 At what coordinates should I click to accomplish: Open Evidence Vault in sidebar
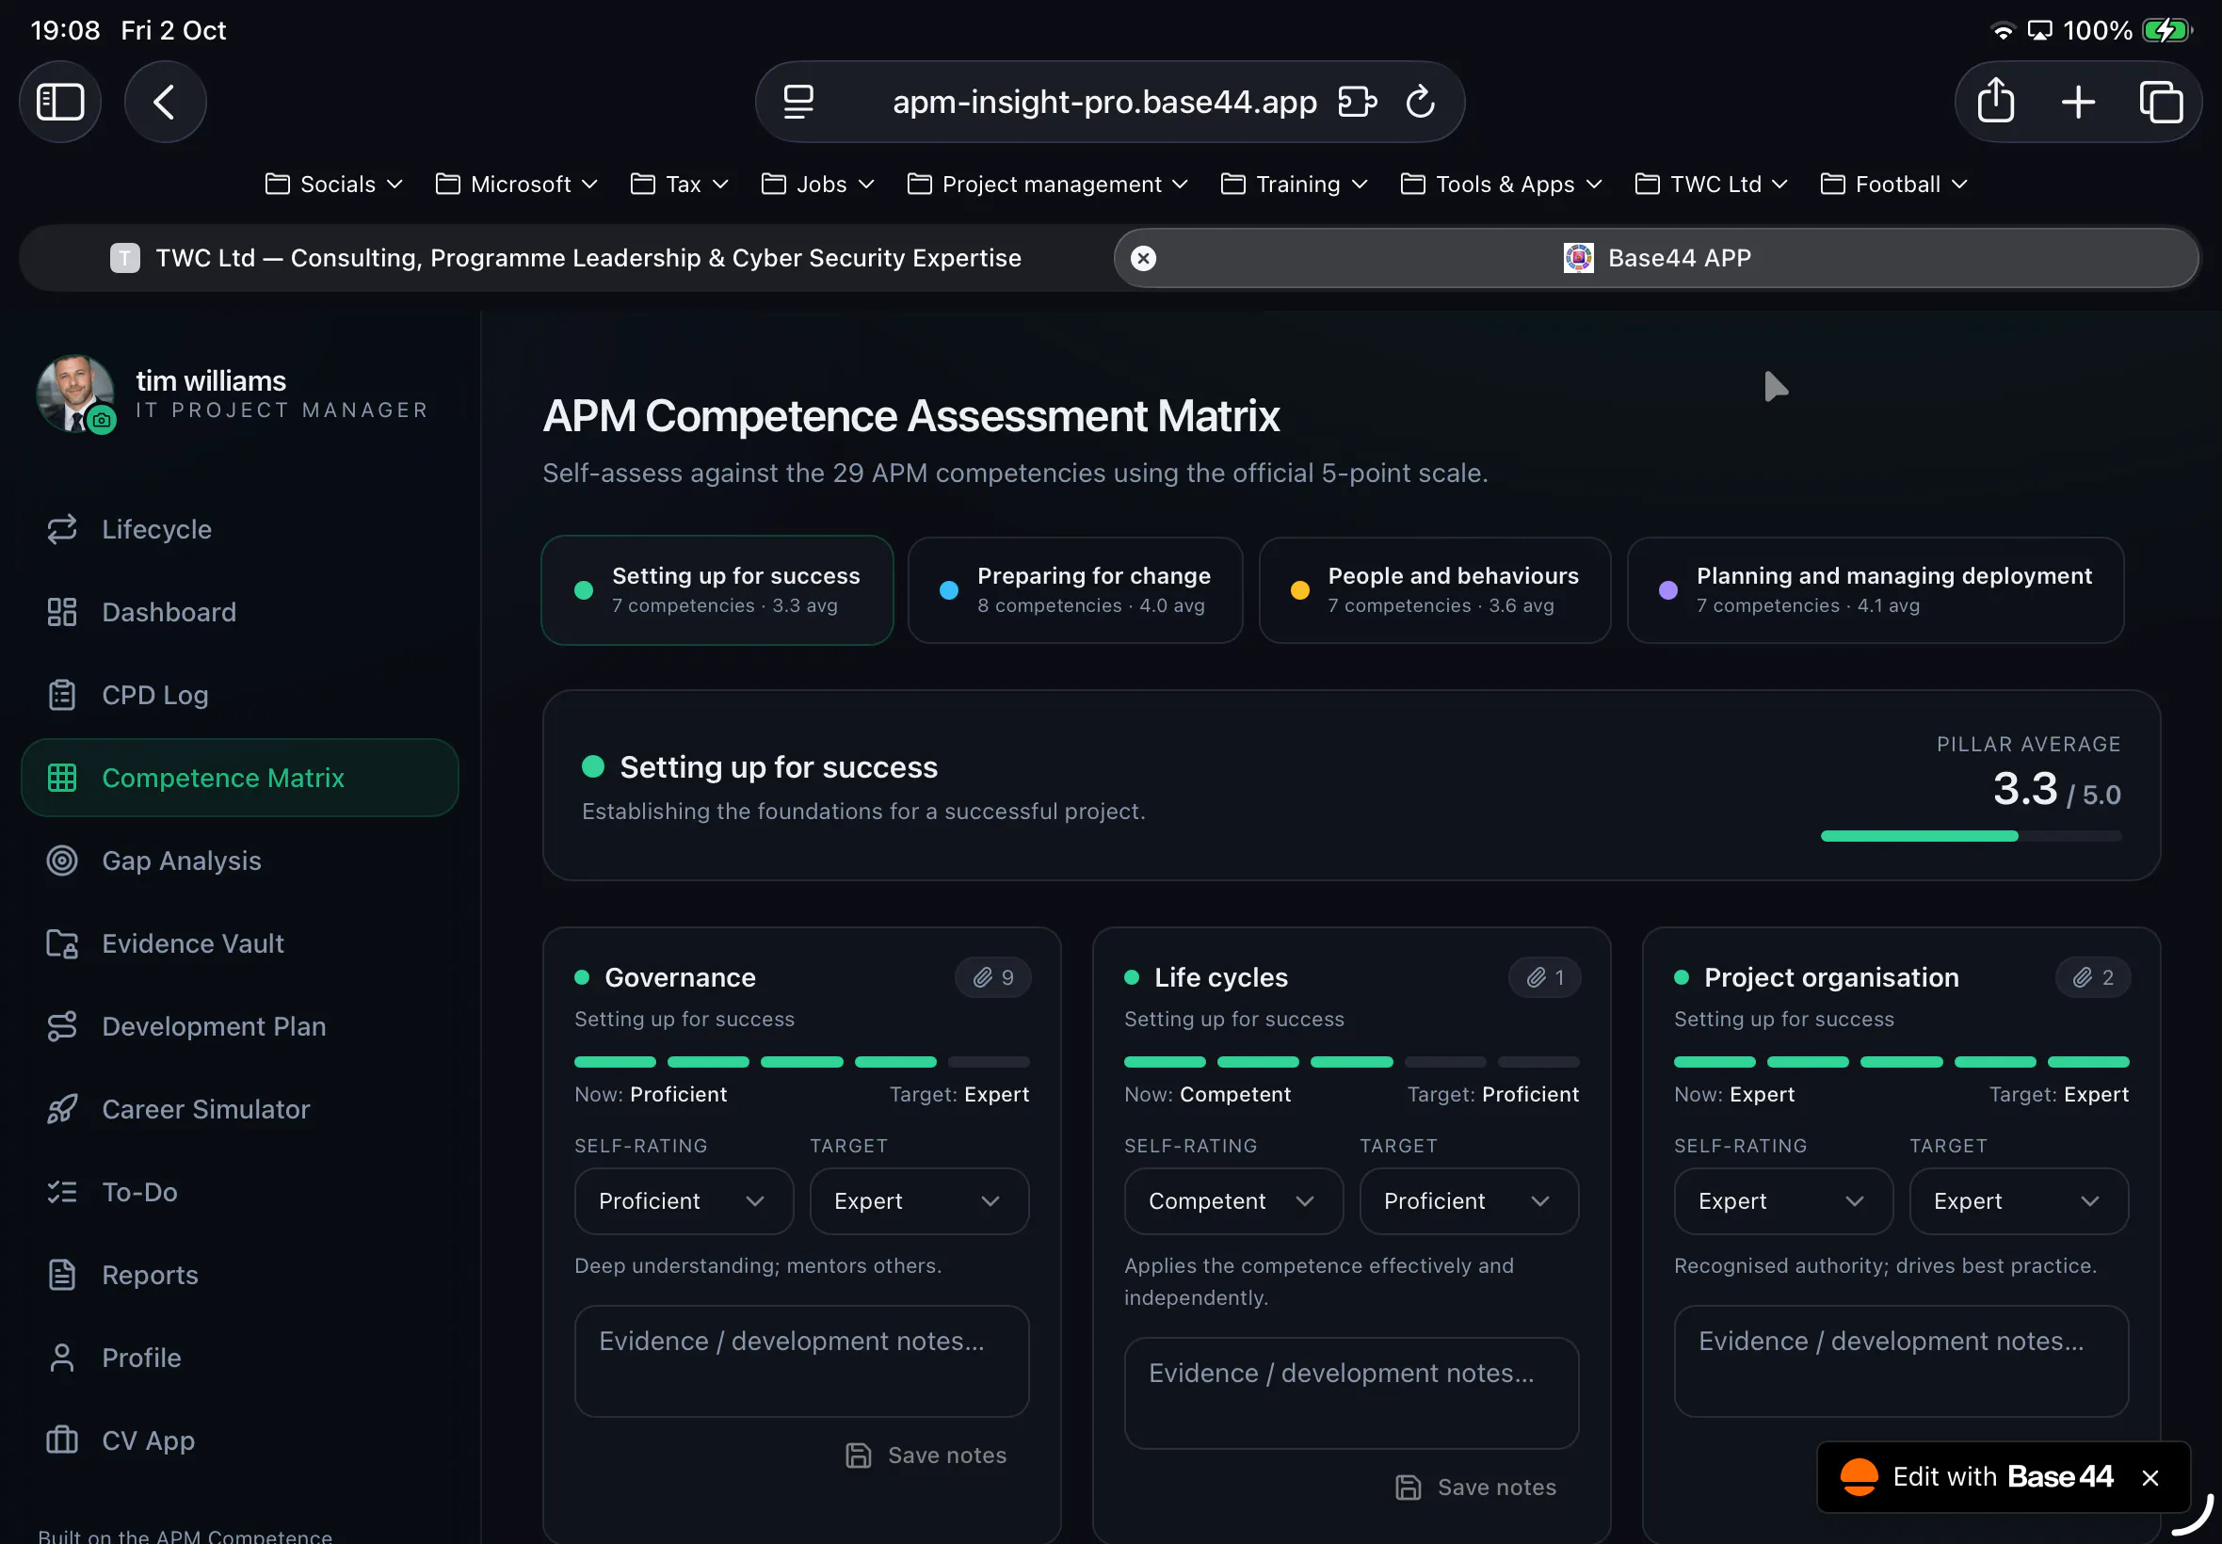click(x=240, y=943)
